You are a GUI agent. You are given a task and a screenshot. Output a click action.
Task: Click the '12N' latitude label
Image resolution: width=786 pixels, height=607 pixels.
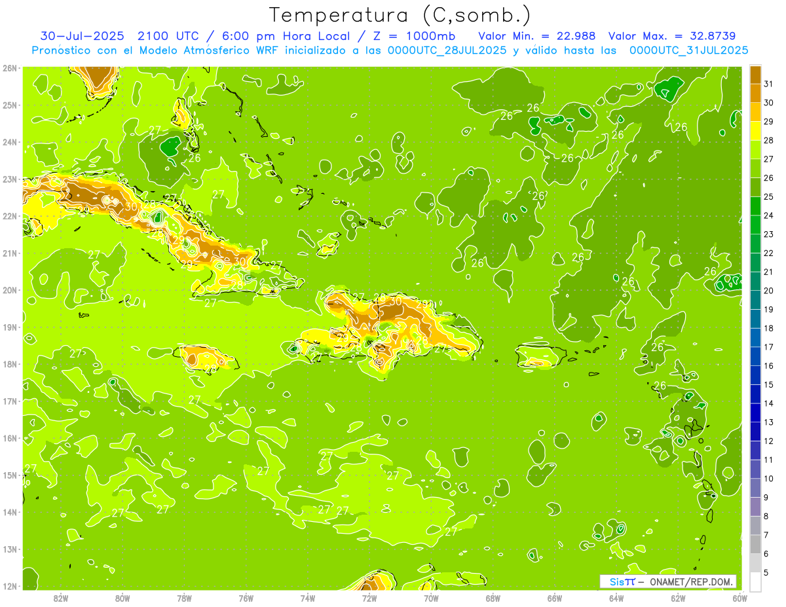(x=10, y=586)
